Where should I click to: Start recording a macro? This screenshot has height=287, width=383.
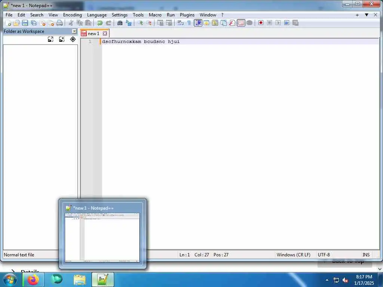click(x=261, y=23)
